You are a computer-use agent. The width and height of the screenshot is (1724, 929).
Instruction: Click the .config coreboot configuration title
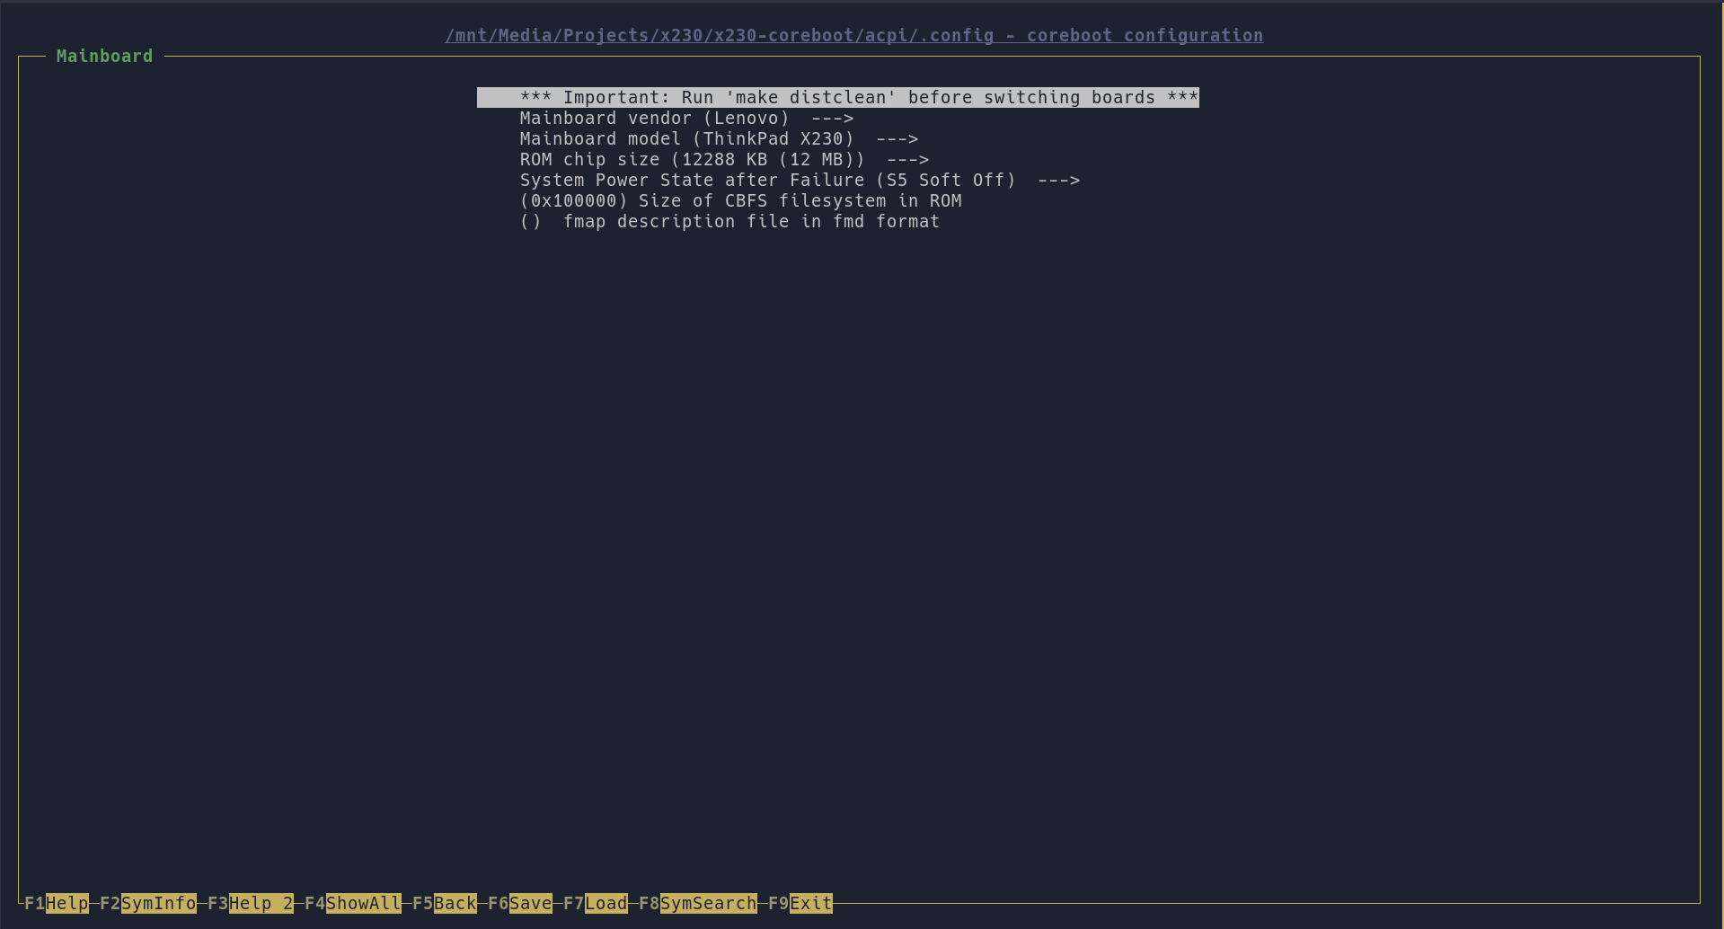[x=853, y=35]
